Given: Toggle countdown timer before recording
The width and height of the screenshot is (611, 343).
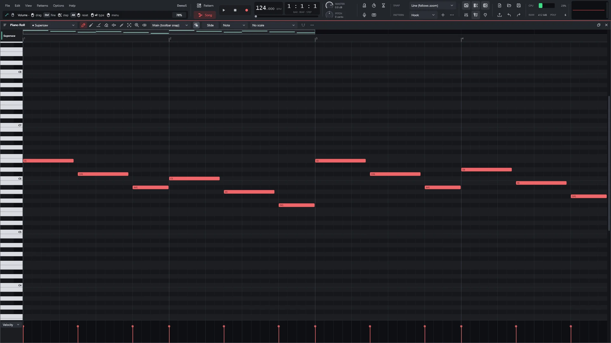Looking at the screenshot, I should tap(374, 5).
